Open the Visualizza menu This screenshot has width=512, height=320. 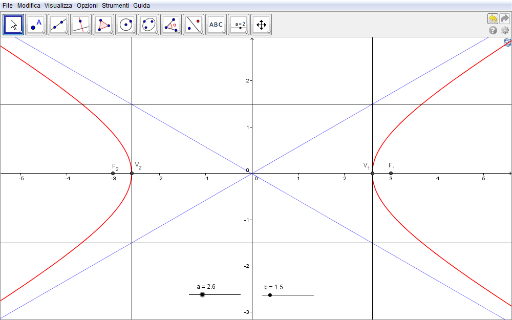58,5
